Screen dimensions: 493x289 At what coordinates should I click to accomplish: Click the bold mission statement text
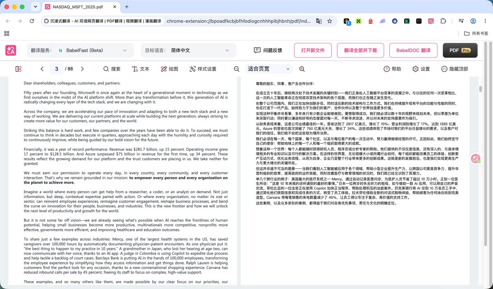[126, 180]
